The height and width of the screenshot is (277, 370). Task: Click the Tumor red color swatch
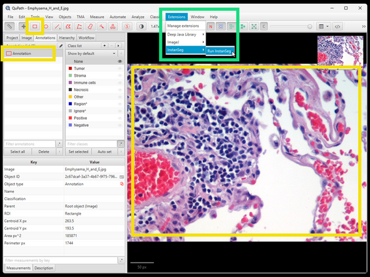[70, 68]
